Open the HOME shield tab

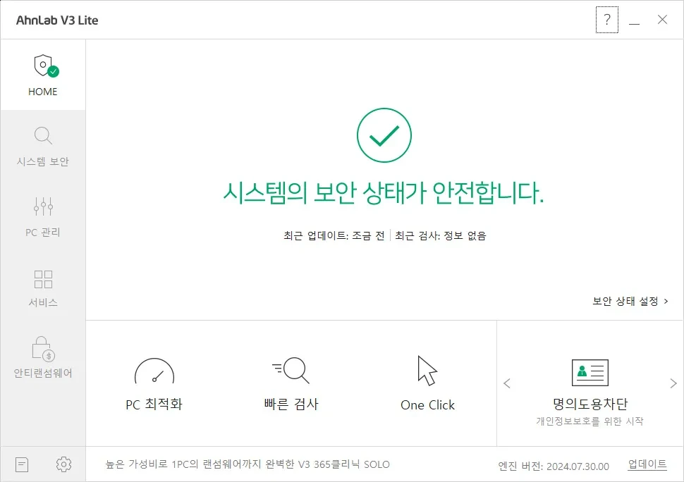pyautogui.click(x=43, y=75)
